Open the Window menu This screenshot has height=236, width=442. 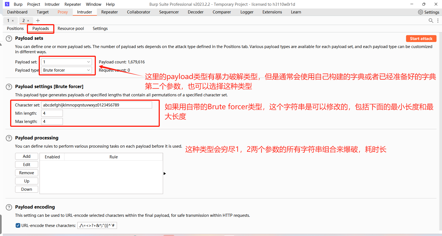point(94,4)
